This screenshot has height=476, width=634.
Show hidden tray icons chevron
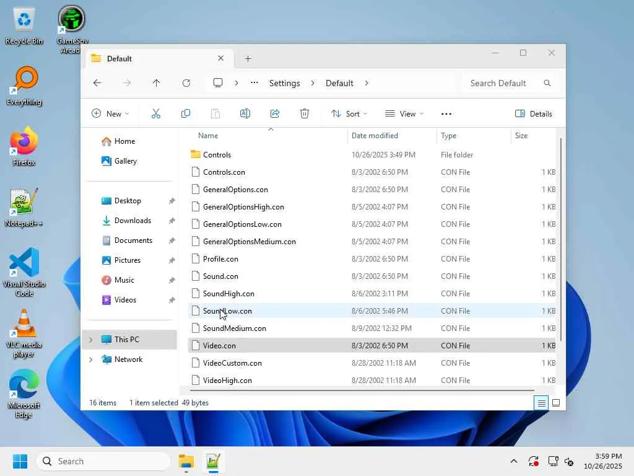(513, 461)
